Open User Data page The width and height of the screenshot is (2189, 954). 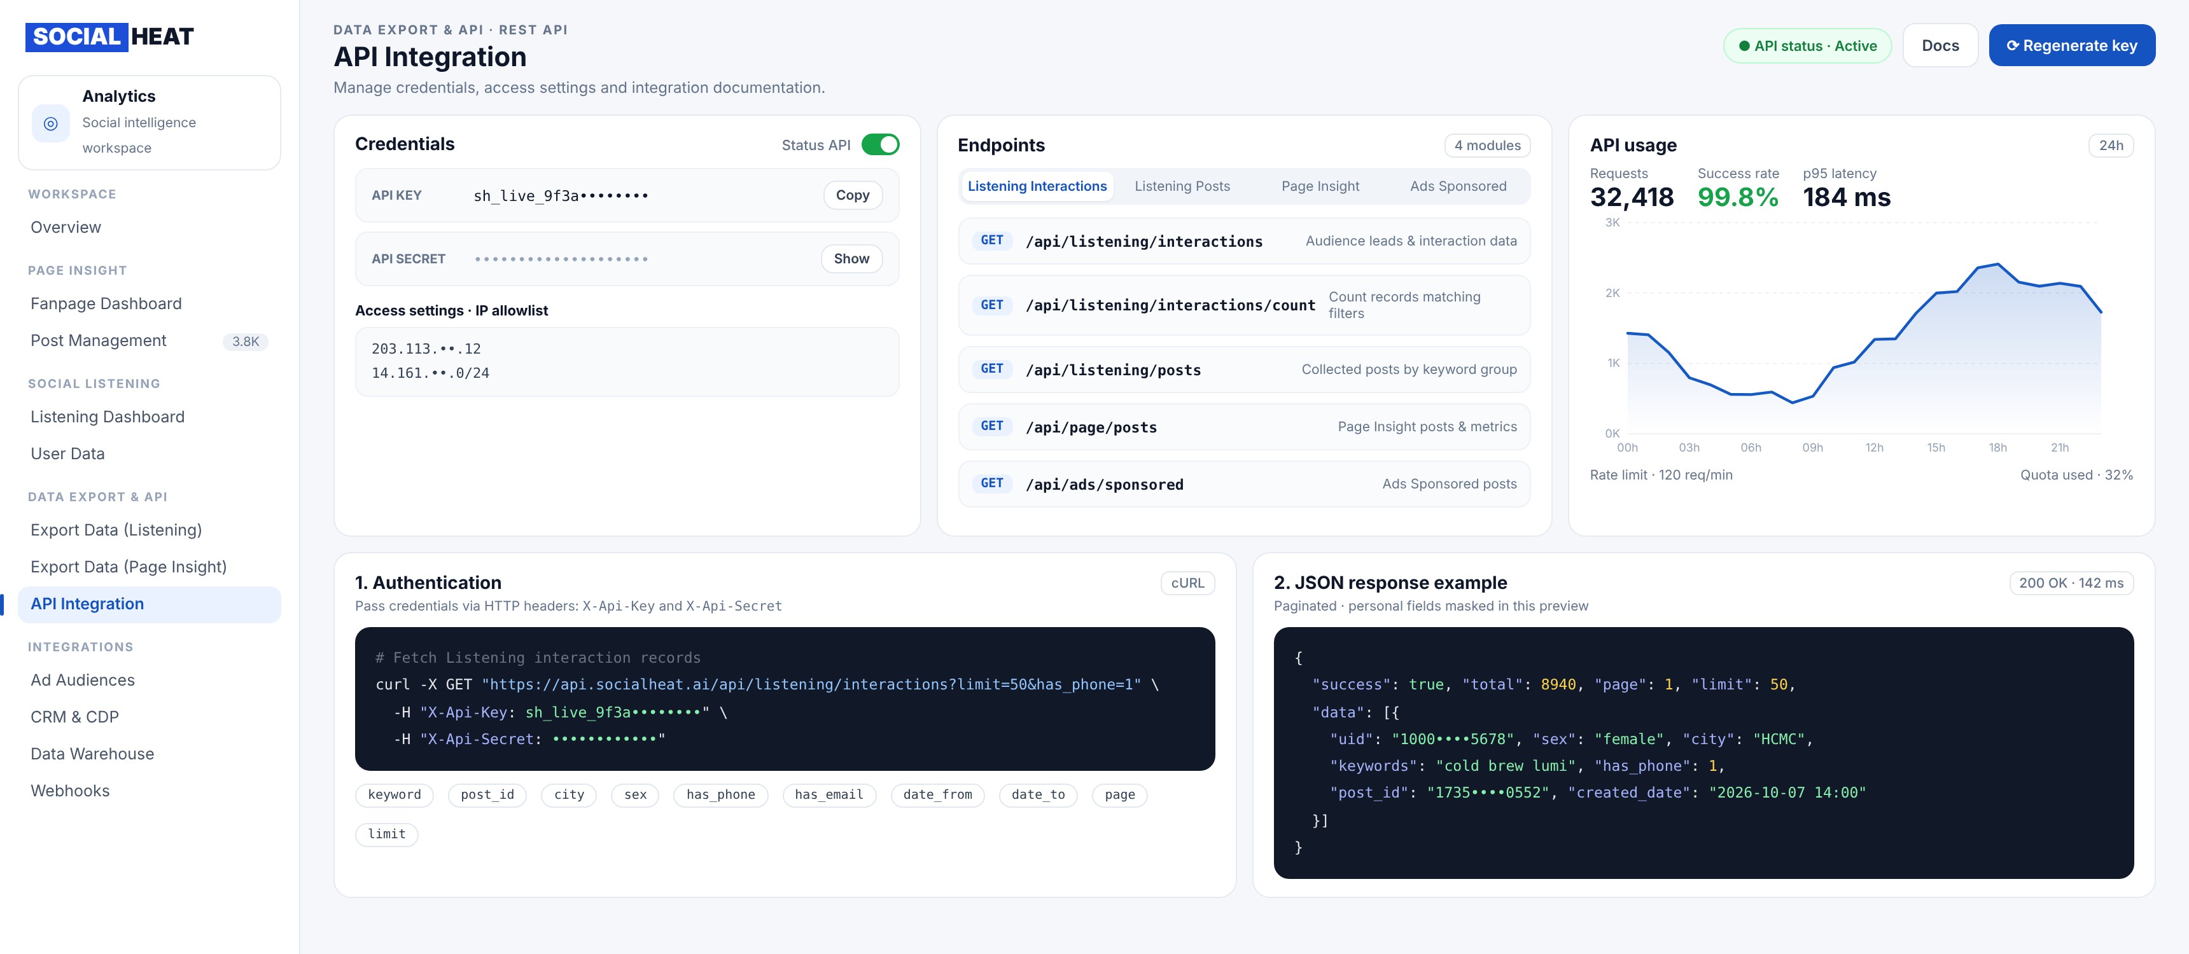[x=150, y=453]
